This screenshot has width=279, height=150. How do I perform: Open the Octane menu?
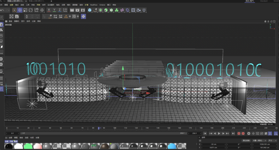point(102,5)
